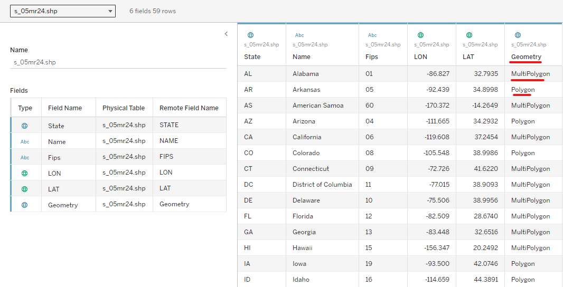The width and height of the screenshot is (563, 287).
Task: Click the Remote Field Name column header
Action: [x=189, y=108]
